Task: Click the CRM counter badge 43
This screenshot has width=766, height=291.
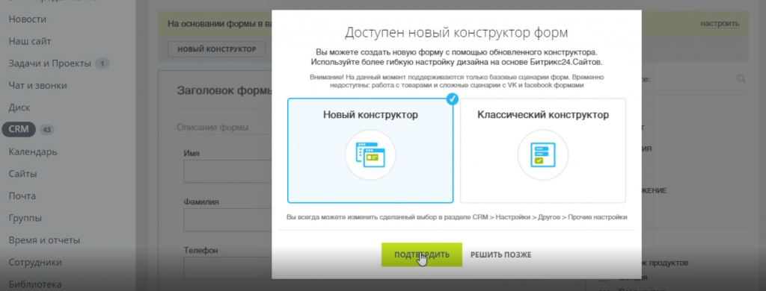Action: coord(47,130)
